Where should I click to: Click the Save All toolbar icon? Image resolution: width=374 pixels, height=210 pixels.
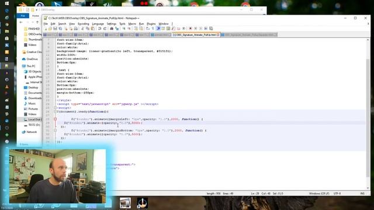coord(60,29)
